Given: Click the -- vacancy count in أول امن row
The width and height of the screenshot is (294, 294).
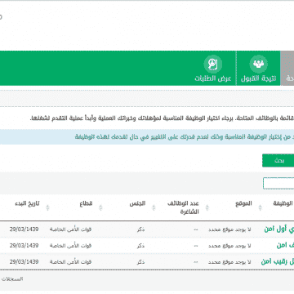Looking at the screenshot, I should tap(196, 229).
